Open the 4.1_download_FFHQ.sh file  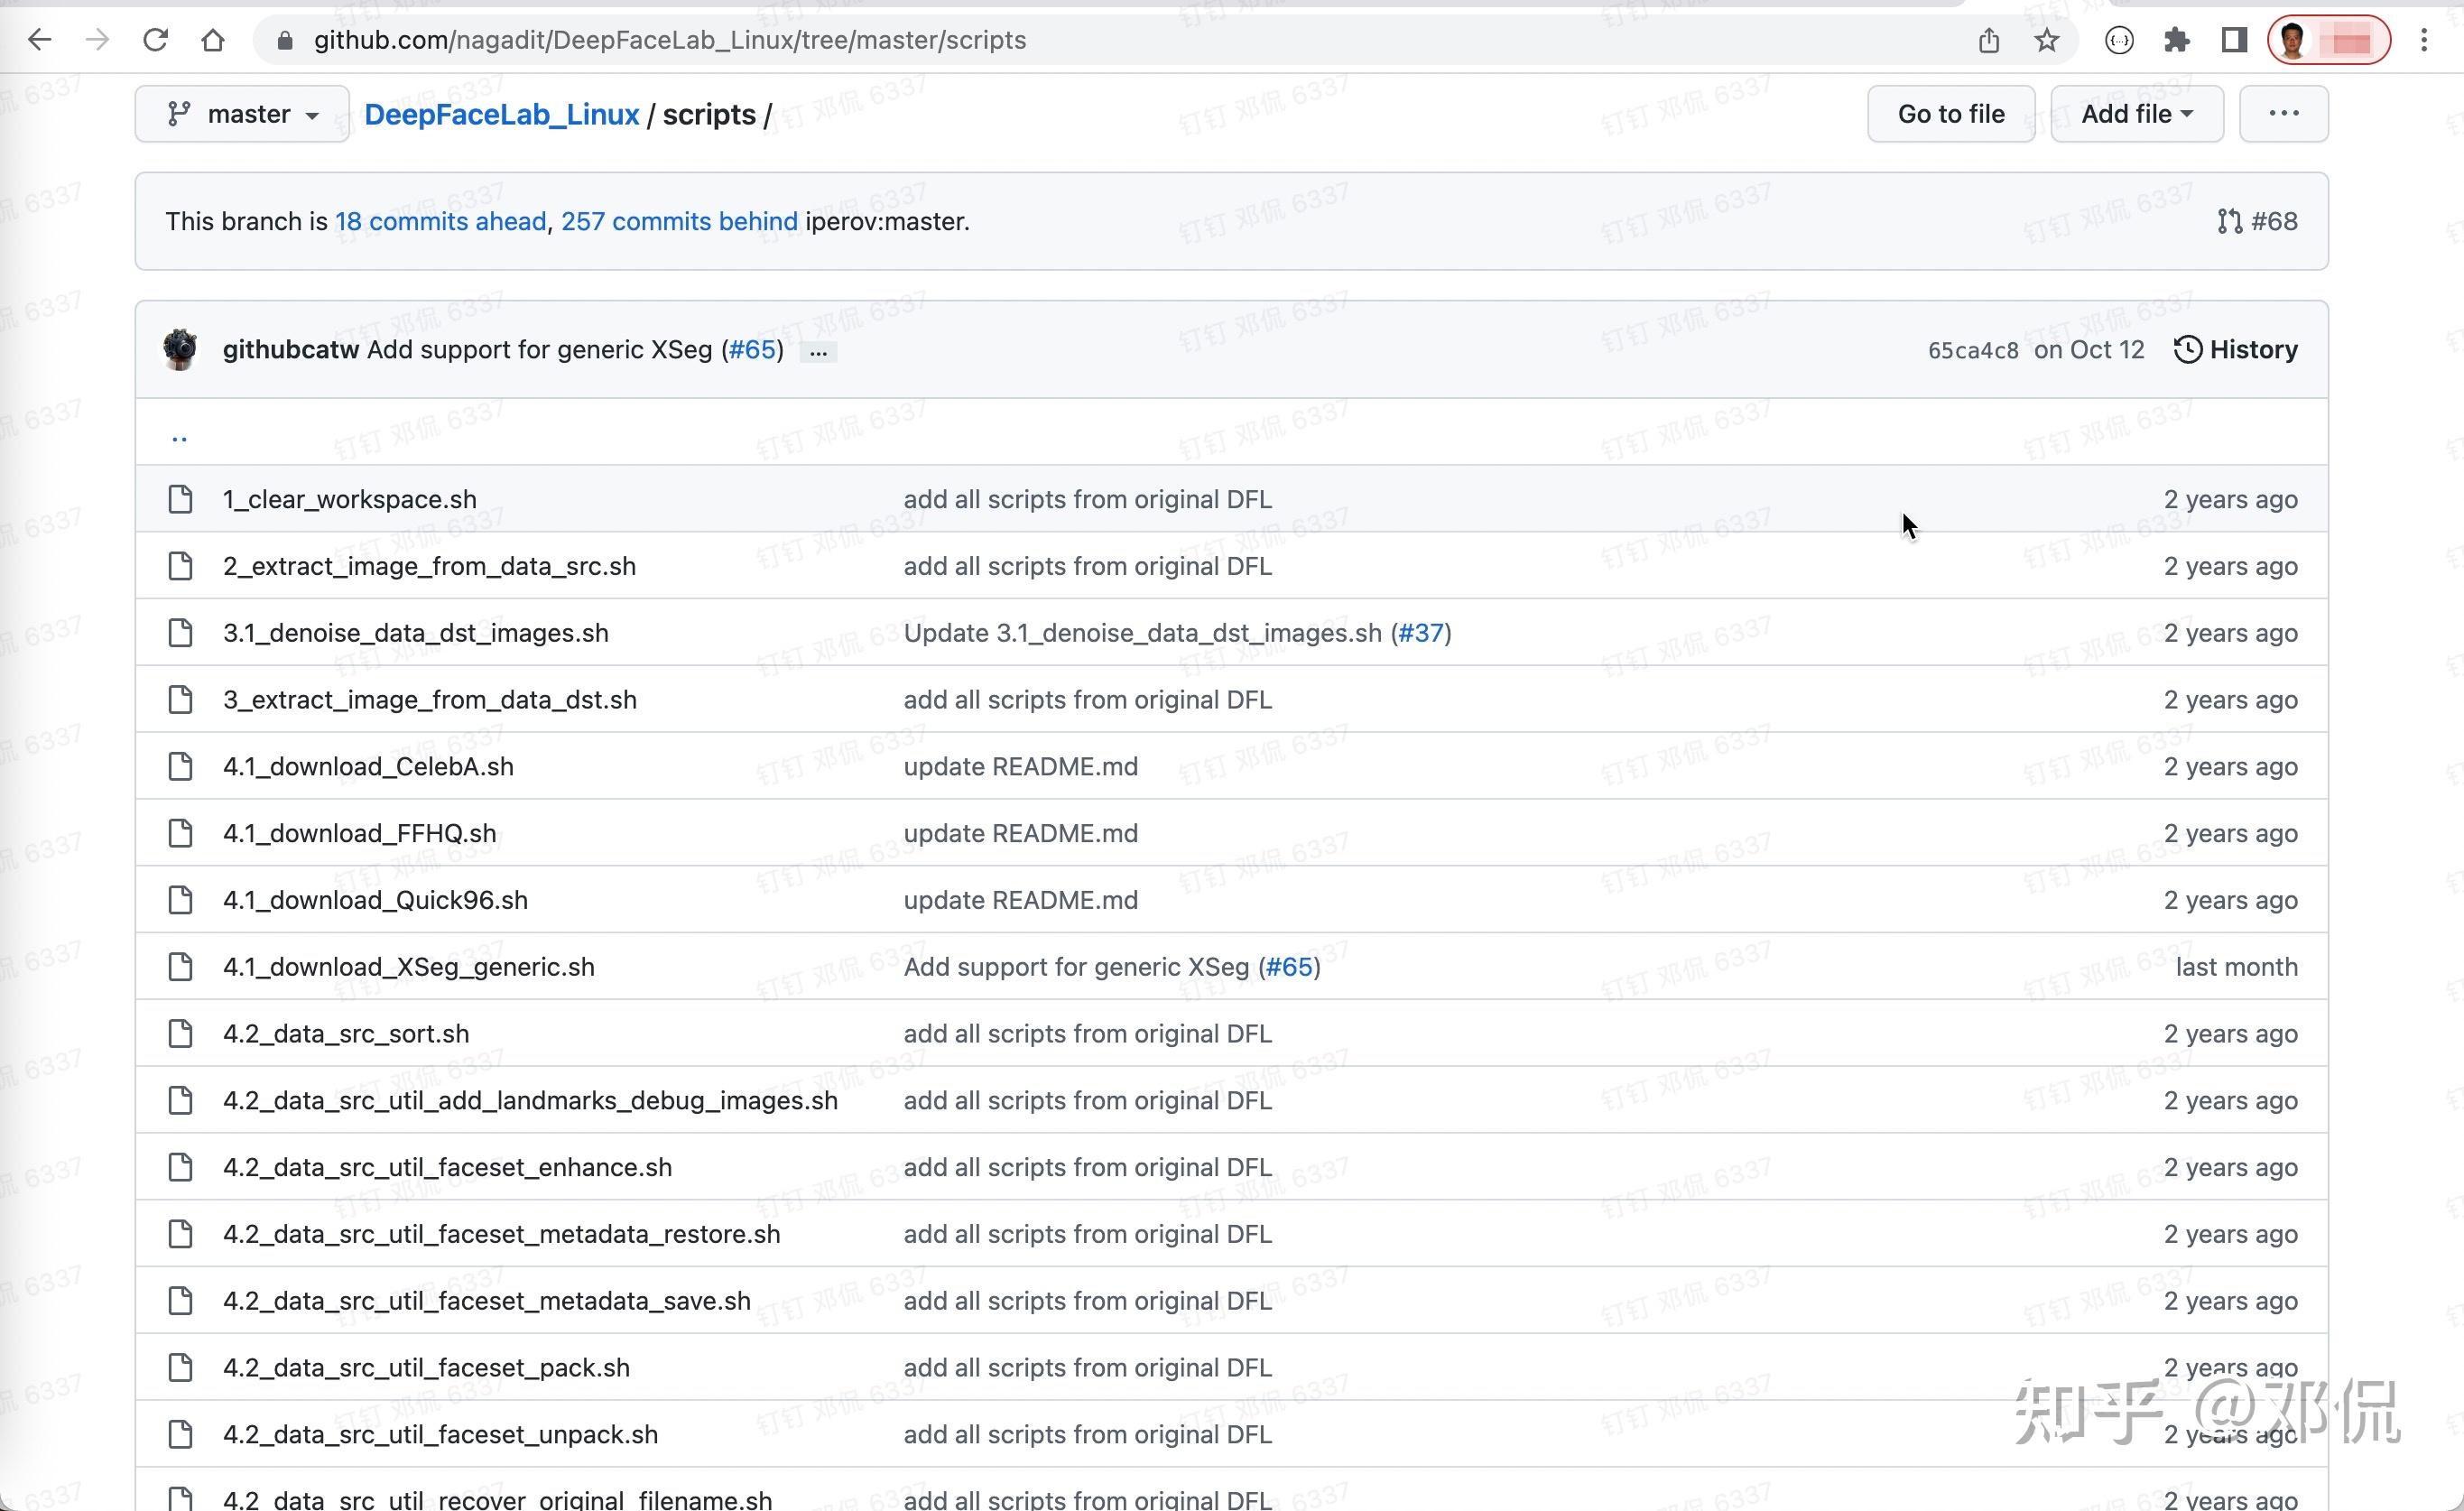click(x=359, y=833)
